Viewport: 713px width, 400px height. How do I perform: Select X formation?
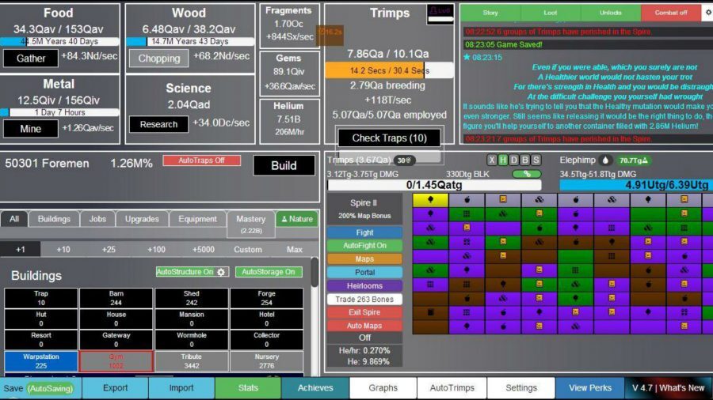tap(491, 160)
